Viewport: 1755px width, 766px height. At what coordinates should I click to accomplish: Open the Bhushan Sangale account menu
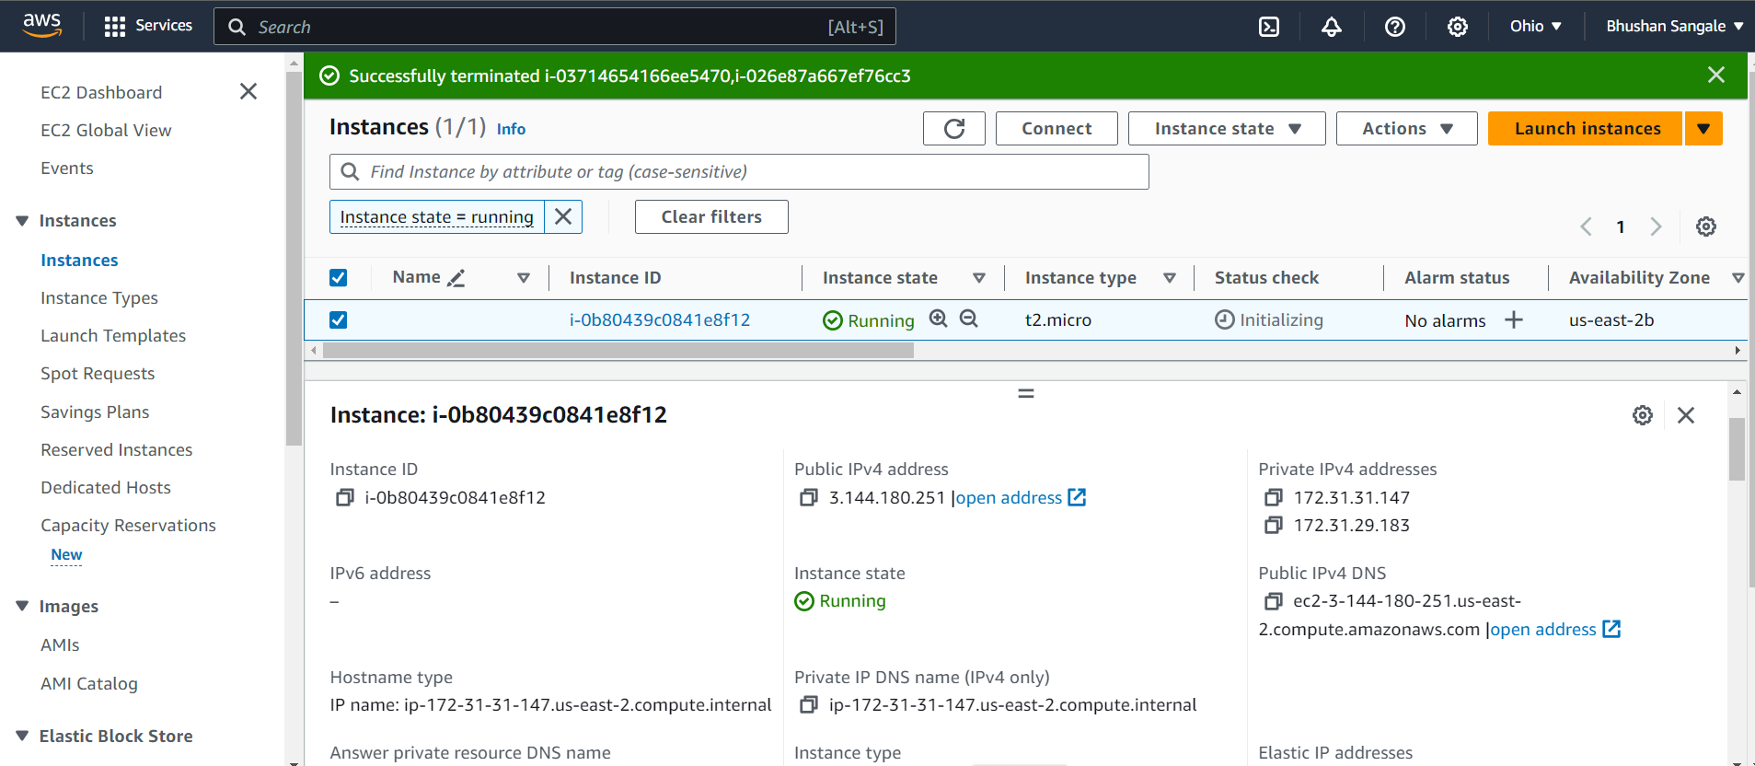[x=1675, y=27]
